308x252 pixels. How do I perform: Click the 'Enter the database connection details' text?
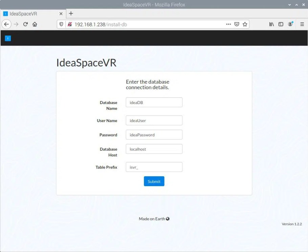pyautogui.click(x=148, y=84)
